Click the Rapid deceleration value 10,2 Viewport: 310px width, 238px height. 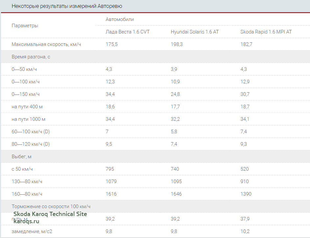[245, 231]
